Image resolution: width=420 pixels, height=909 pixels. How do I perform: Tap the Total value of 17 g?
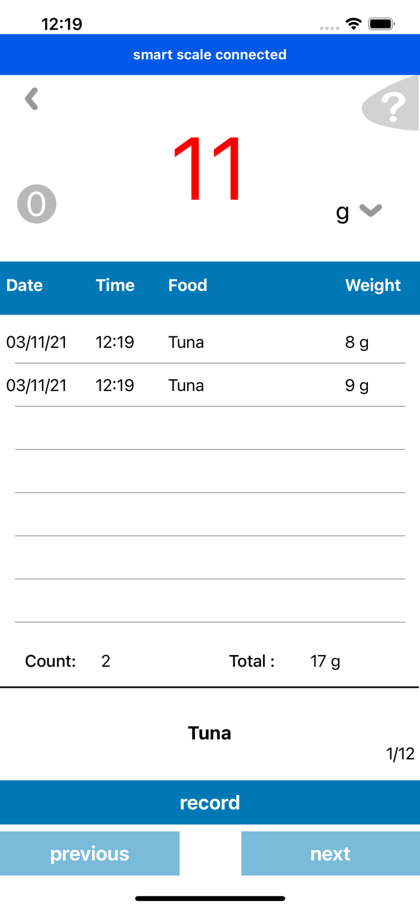325,661
